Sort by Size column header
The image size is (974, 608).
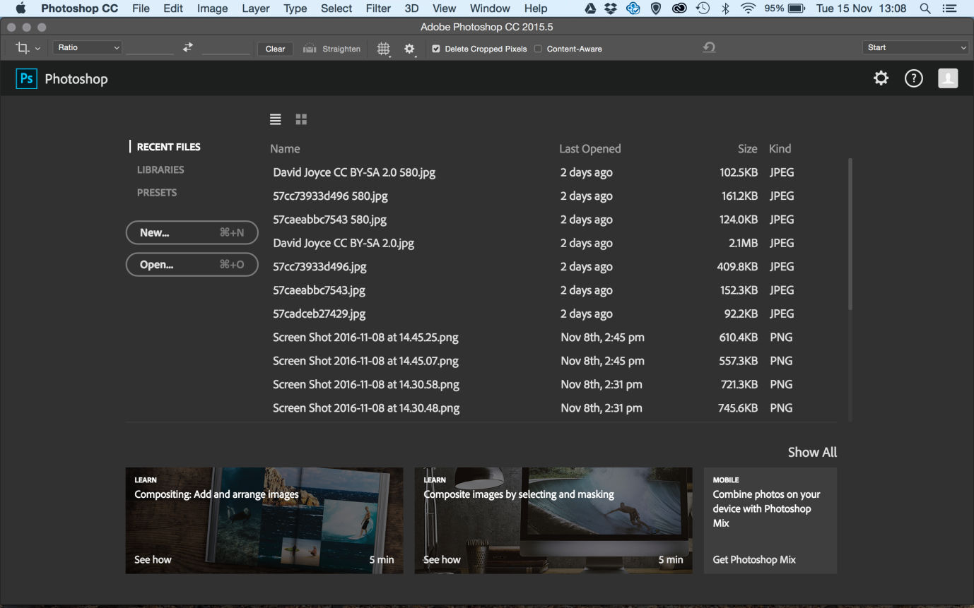[748, 149]
